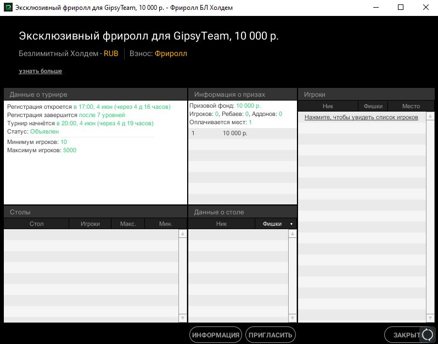This screenshot has width=438, height=344.
Task: Click the refresh icon in bottom-right corner
Action: (x=427, y=335)
